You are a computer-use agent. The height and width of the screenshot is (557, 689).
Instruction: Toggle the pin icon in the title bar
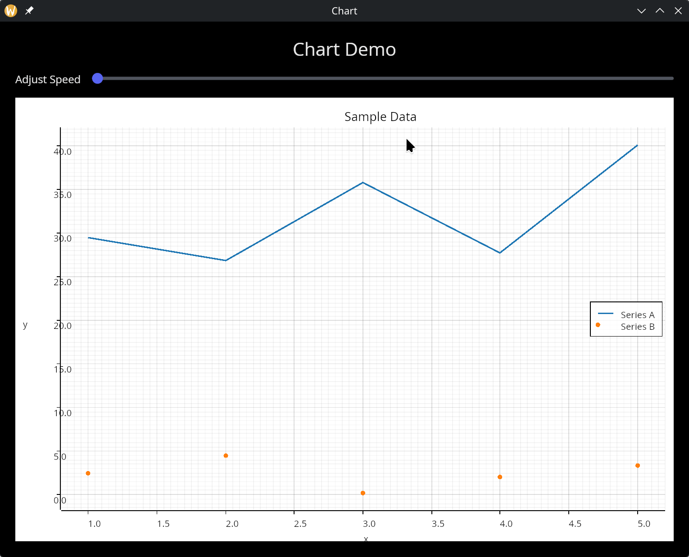[29, 10]
